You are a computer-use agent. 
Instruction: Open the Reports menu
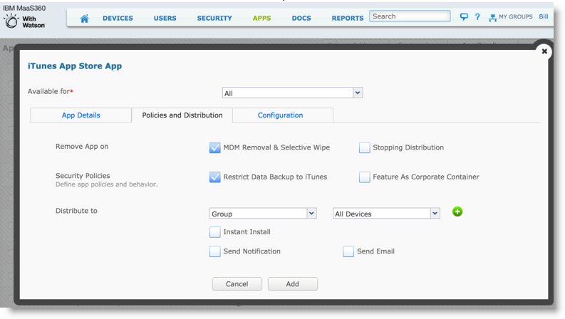click(348, 18)
